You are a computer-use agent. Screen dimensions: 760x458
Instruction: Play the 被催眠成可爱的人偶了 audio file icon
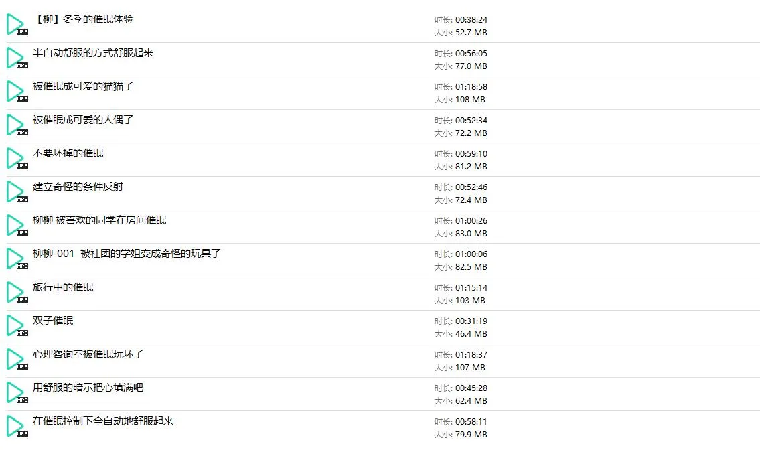tap(16, 125)
